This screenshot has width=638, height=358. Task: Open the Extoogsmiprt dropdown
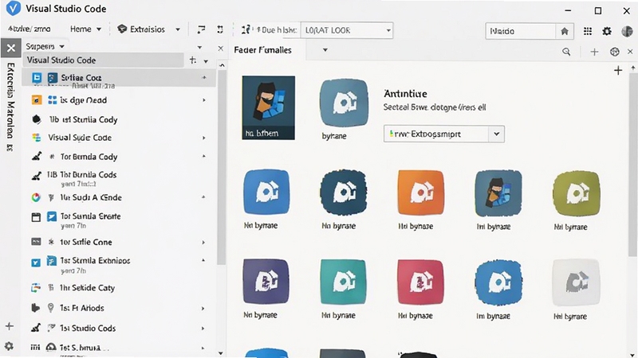coord(444,134)
